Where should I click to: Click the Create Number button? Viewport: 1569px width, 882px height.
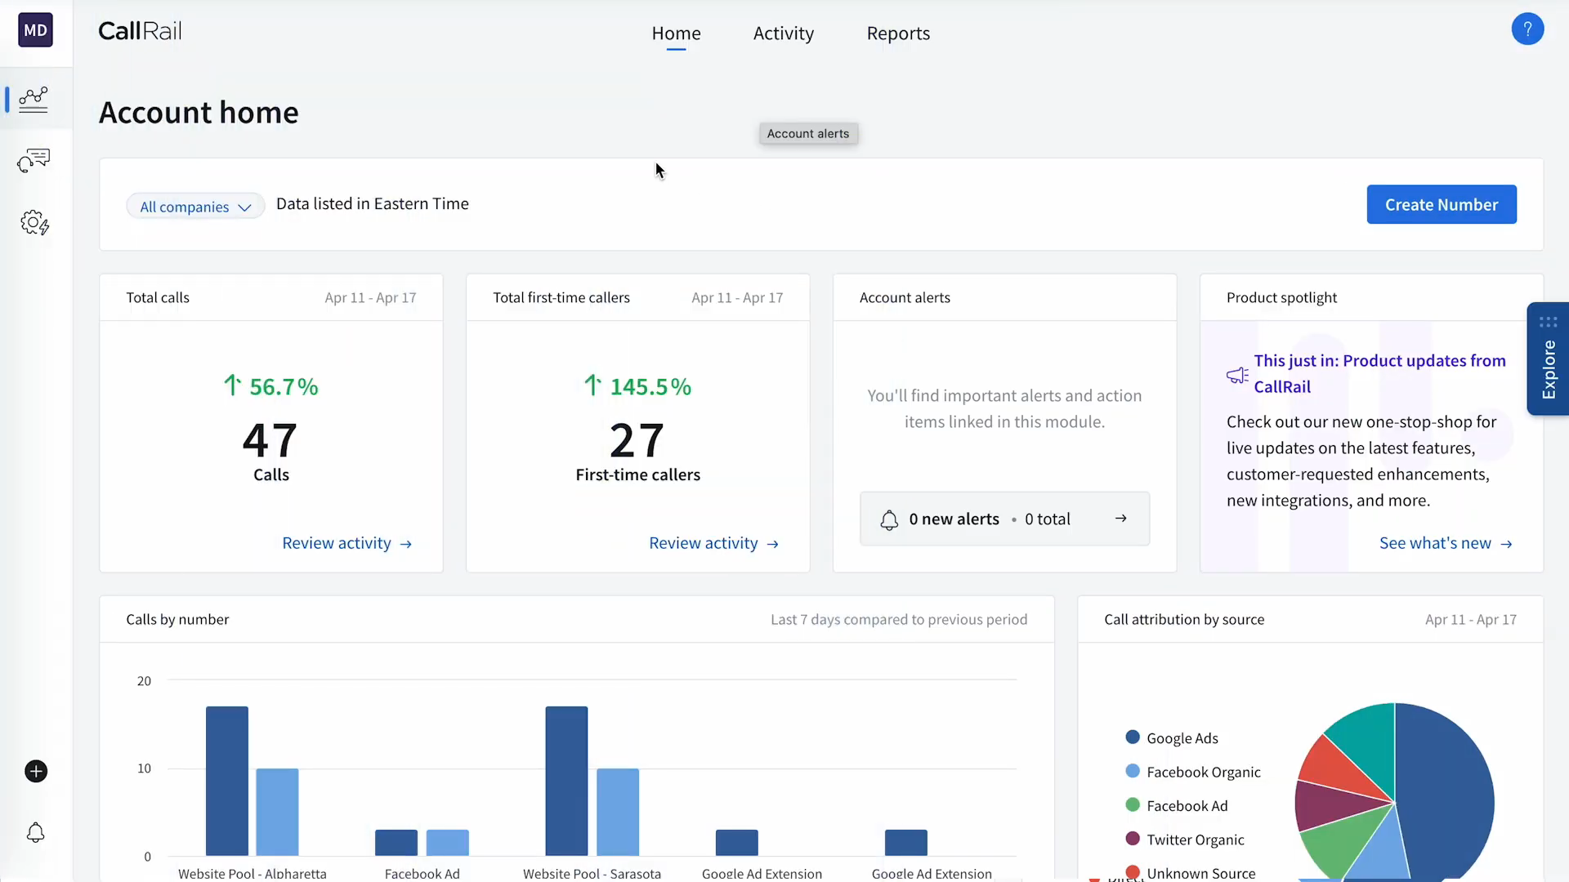click(x=1442, y=204)
